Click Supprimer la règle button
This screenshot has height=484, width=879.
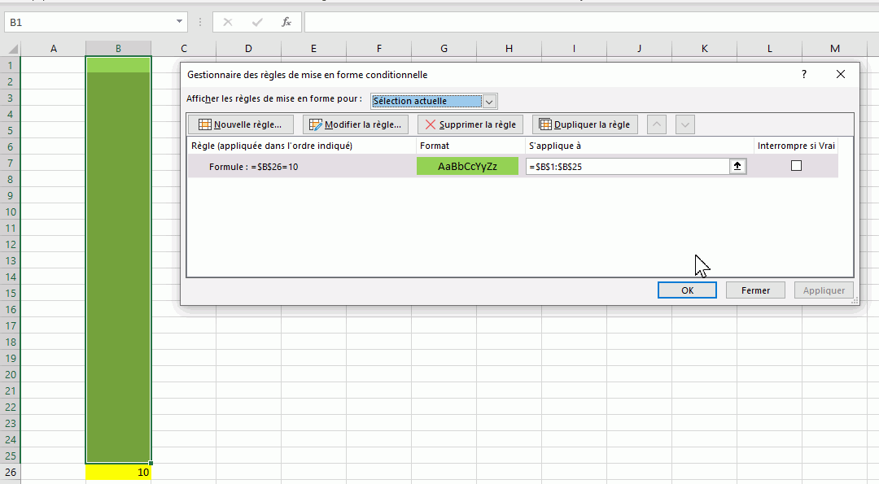coord(470,124)
